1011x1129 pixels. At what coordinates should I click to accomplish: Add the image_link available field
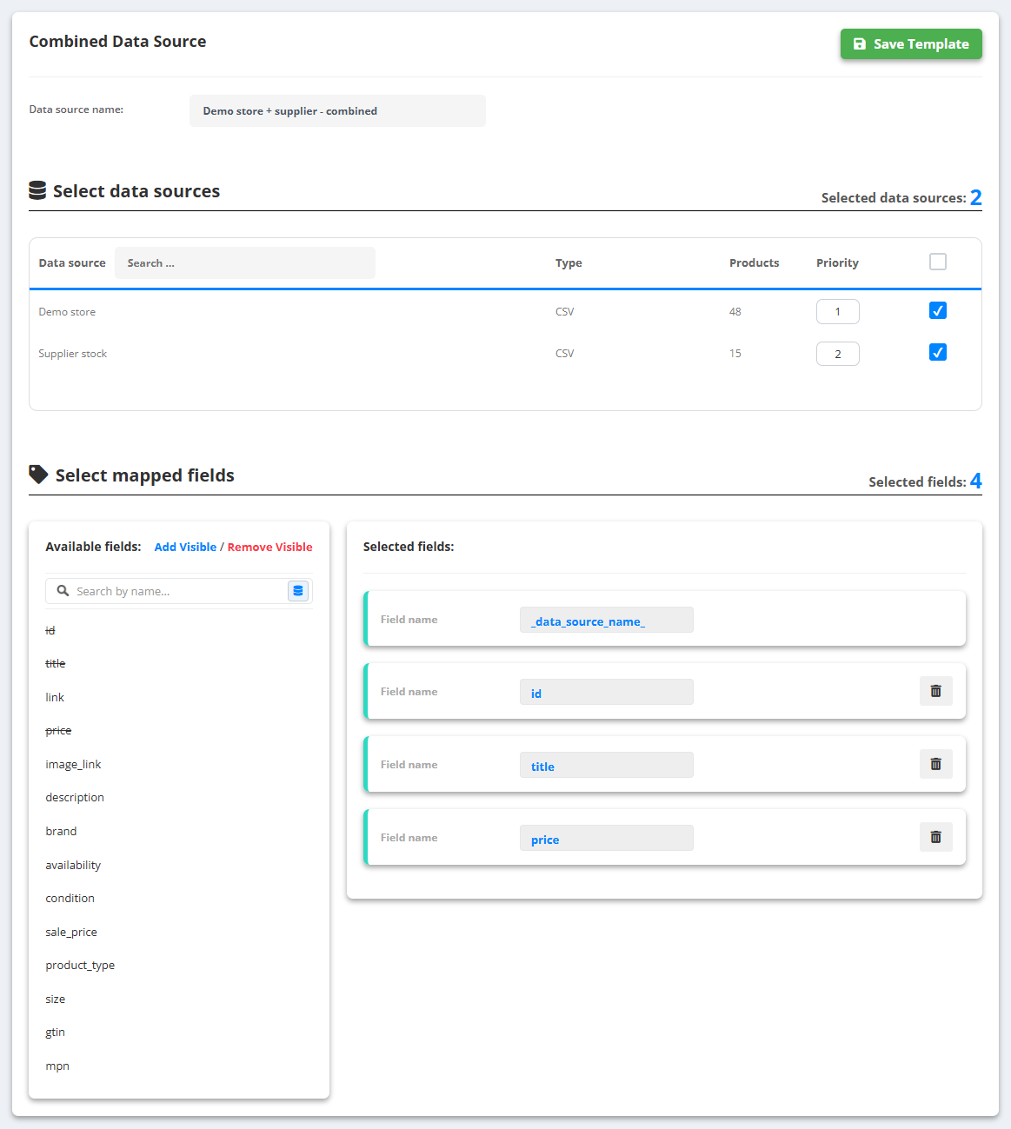click(x=73, y=764)
